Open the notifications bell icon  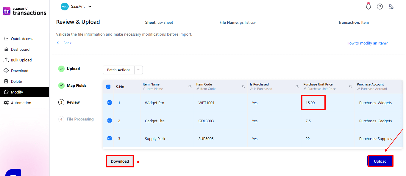pyautogui.click(x=368, y=6)
